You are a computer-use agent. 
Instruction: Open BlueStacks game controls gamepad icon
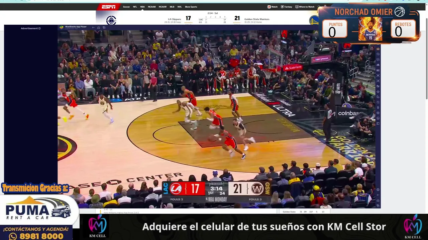click(378, 49)
